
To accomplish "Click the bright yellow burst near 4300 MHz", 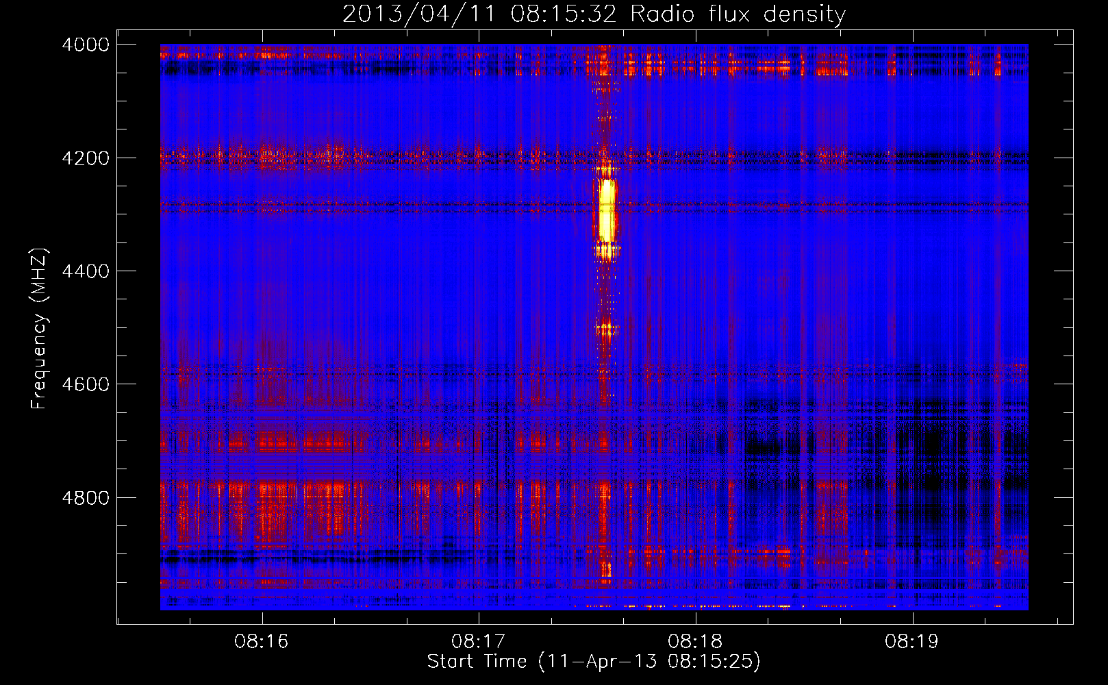I will click(x=606, y=211).
